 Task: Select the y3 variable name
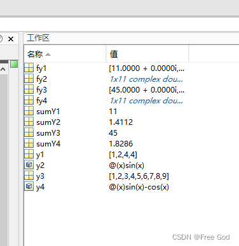pos(40,176)
